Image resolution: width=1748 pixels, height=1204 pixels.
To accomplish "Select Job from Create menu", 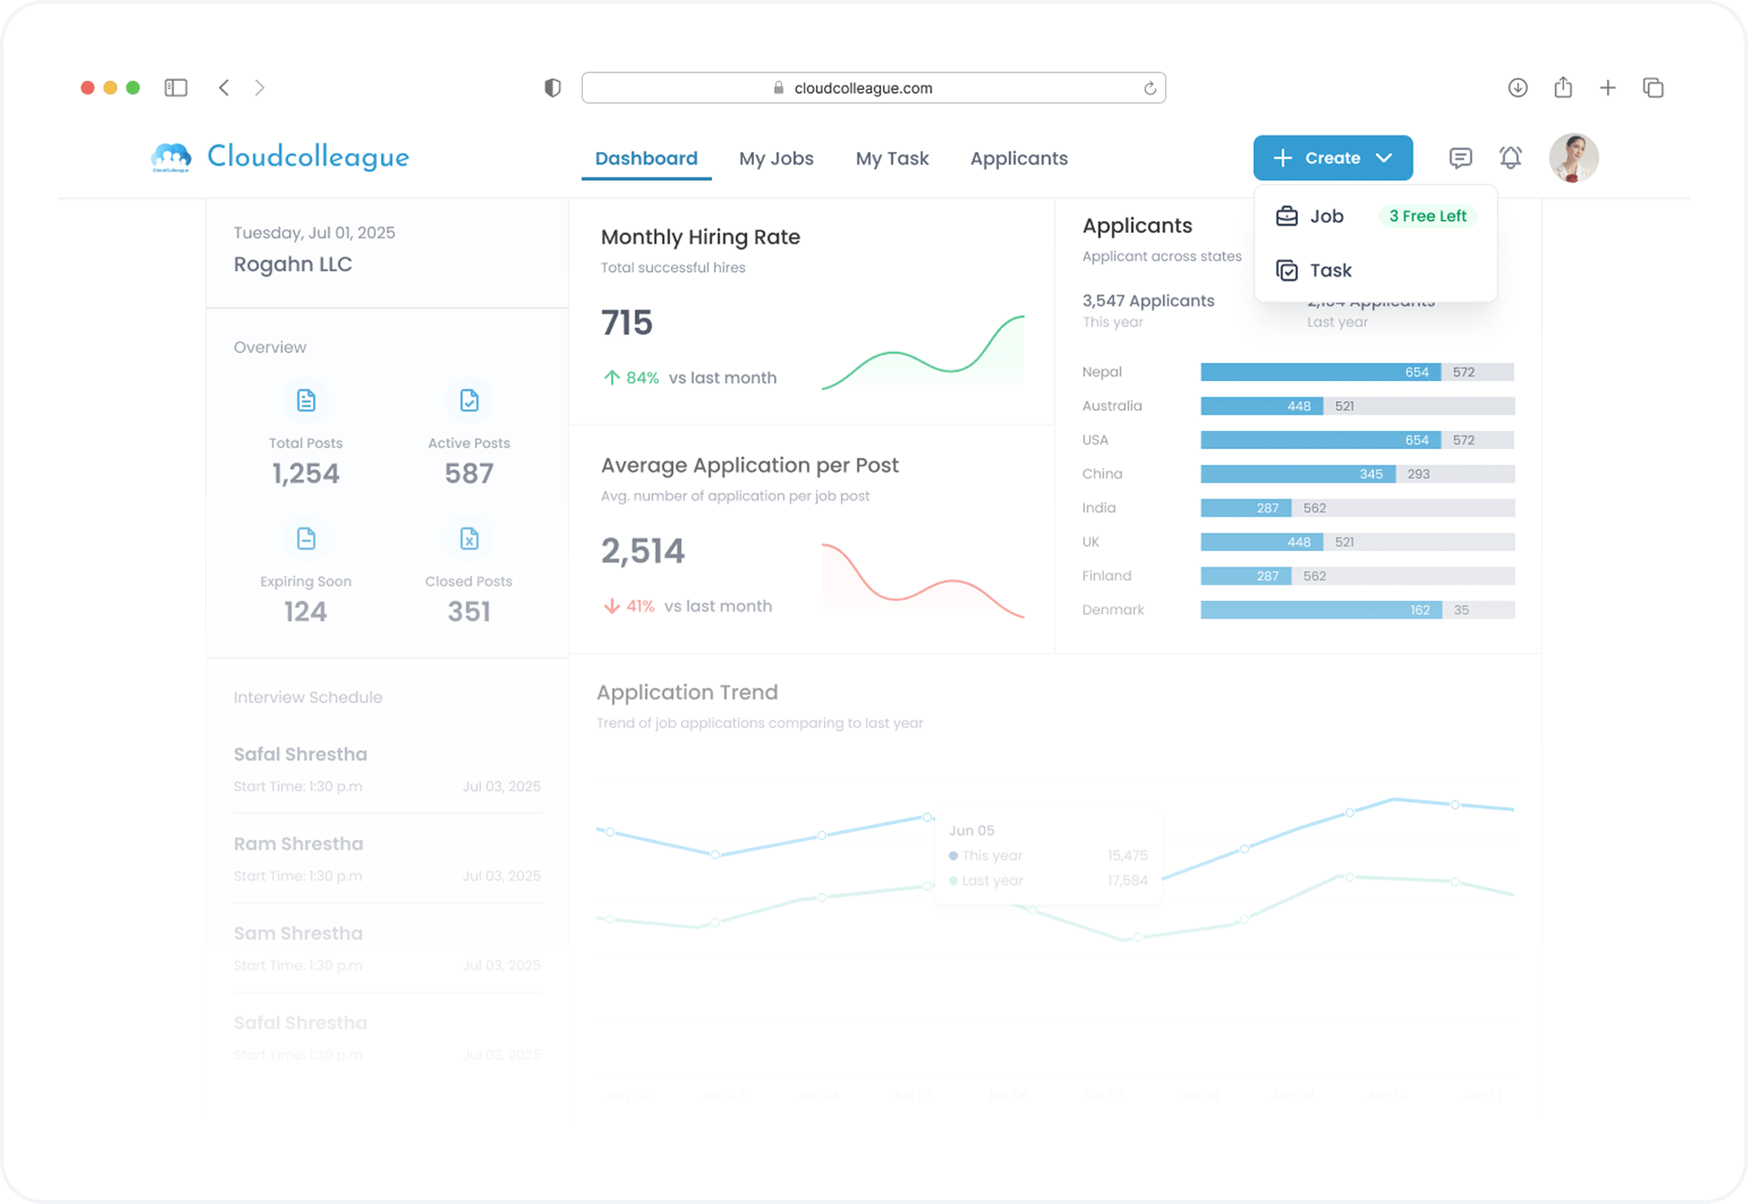I will pyautogui.click(x=1326, y=216).
